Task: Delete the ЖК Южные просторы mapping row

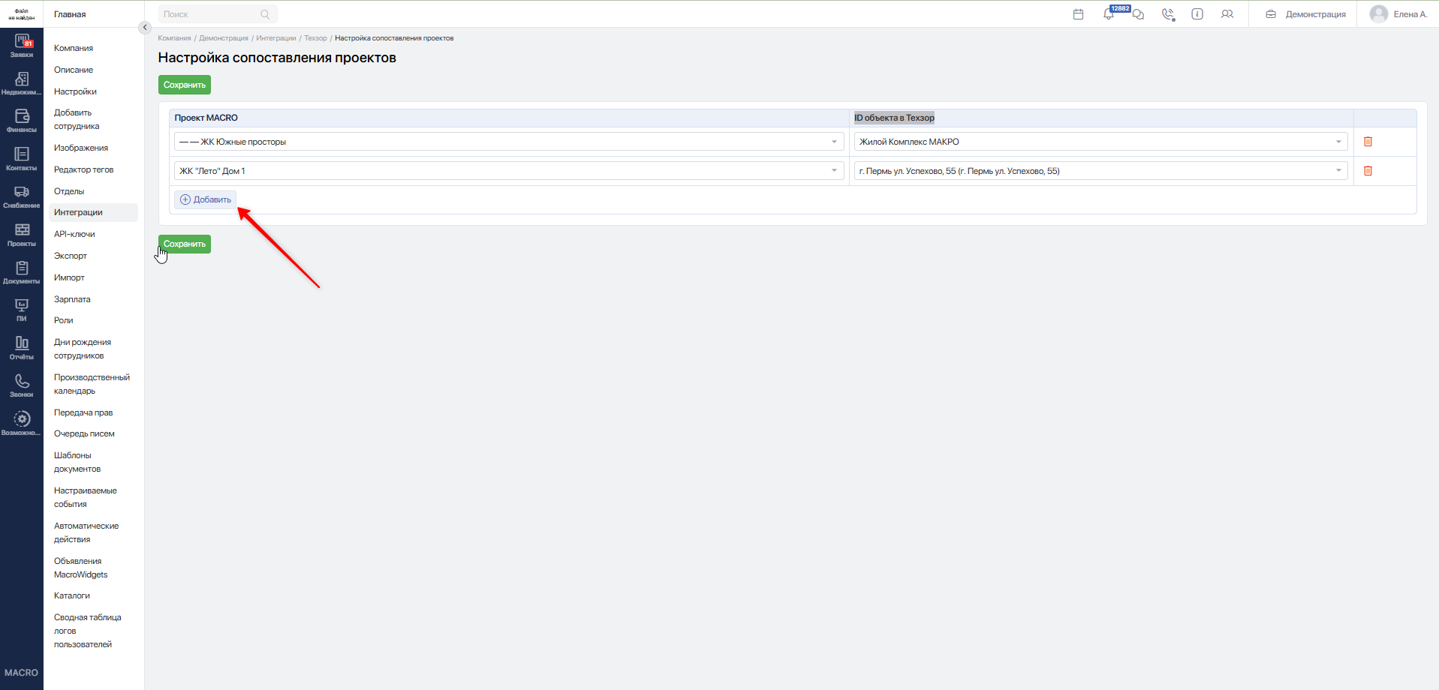Action: (1368, 142)
